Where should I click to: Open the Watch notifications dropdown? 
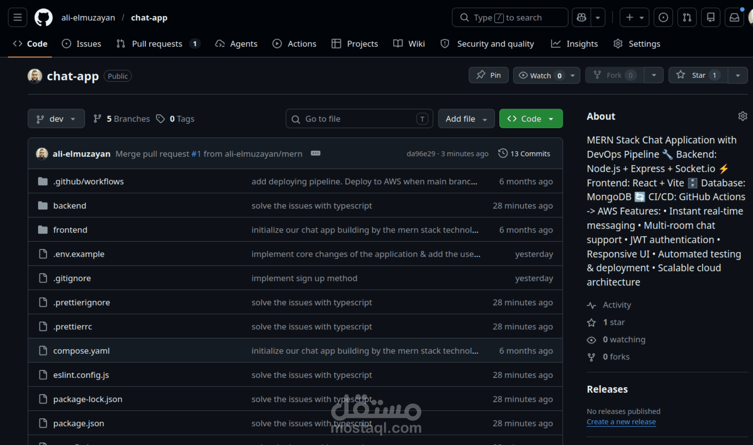pyautogui.click(x=547, y=75)
